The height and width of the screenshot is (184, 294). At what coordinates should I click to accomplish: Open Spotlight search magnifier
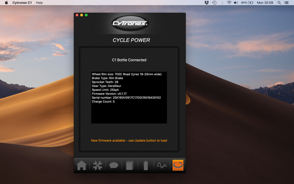279,3
